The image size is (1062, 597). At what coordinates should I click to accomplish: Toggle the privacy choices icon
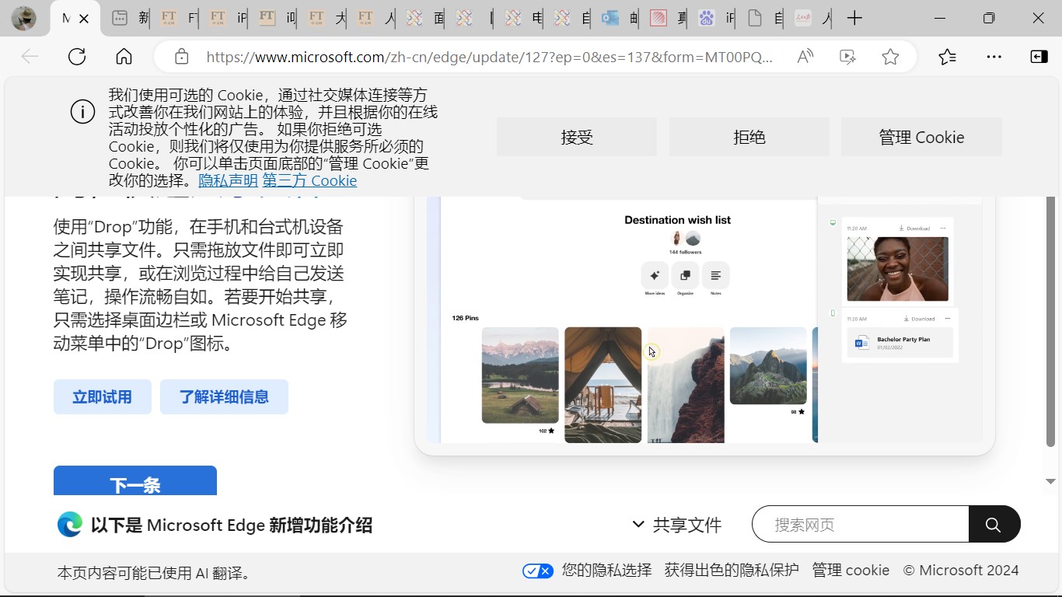(x=538, y=571)
